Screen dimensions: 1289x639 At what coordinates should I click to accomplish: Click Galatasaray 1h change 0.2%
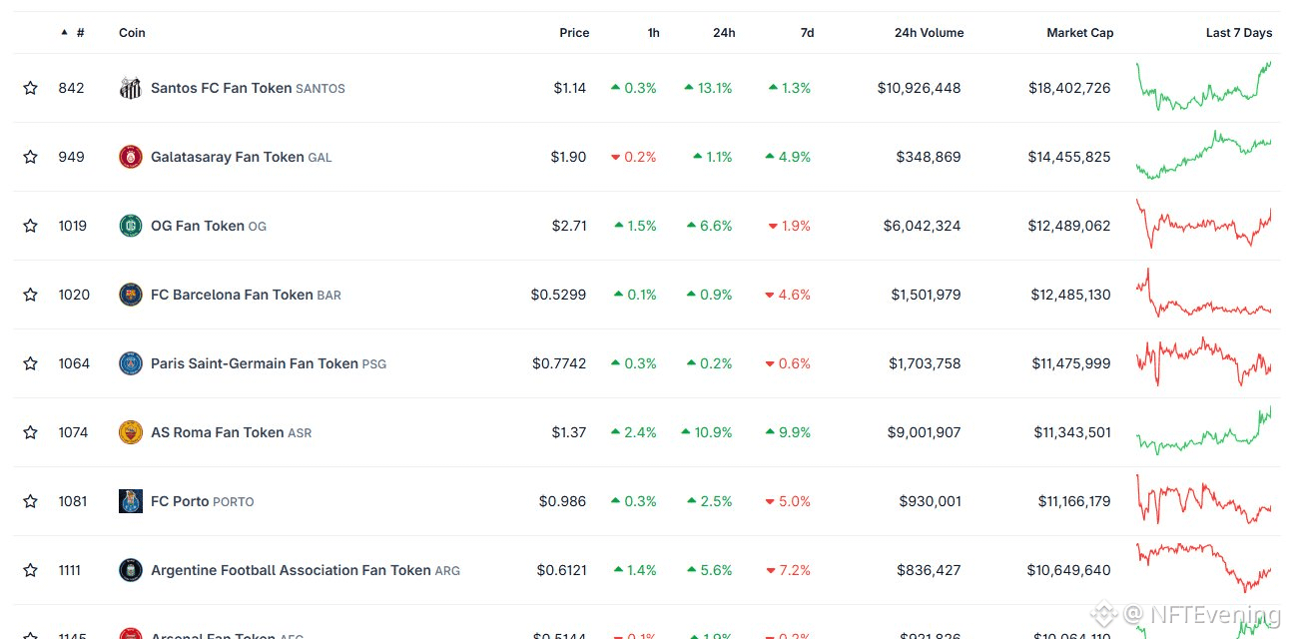tap(634, 157)
